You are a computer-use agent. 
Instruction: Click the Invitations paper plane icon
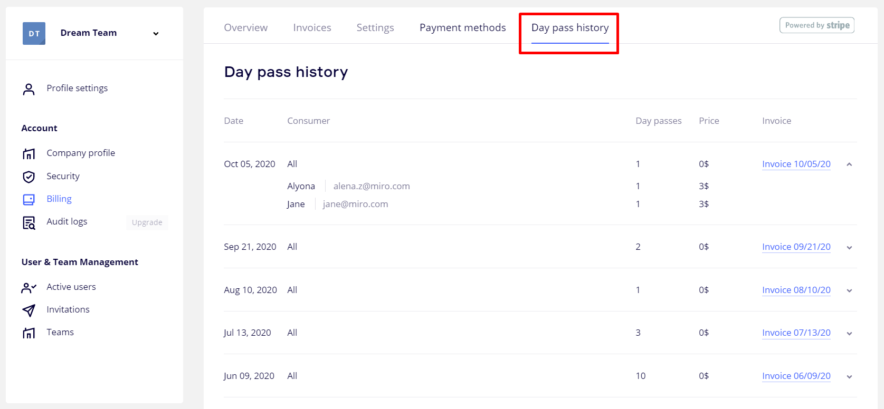pyautogui.click(x=29, y=310)
